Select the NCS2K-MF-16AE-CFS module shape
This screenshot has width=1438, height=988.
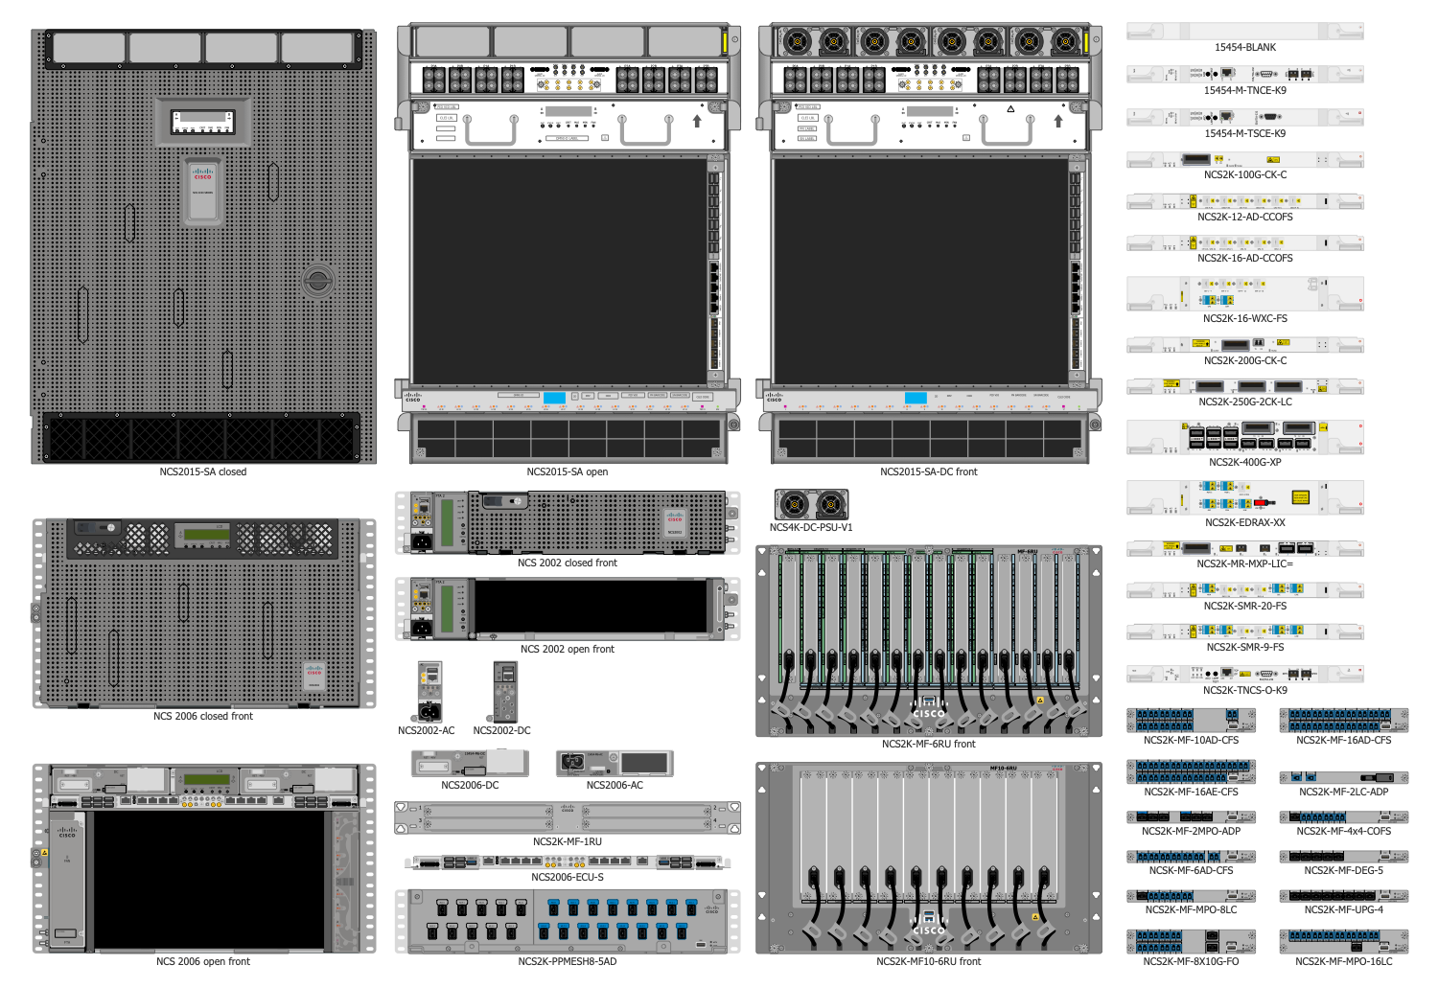point(1191,772)
